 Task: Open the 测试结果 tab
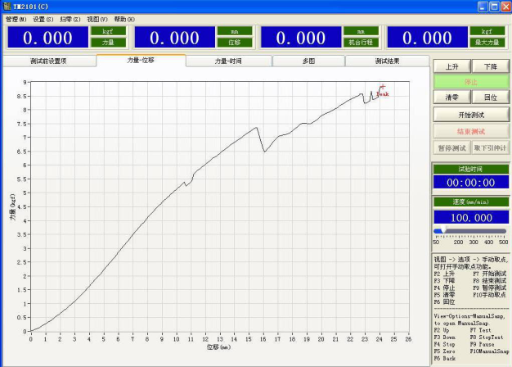pos(387,61)
